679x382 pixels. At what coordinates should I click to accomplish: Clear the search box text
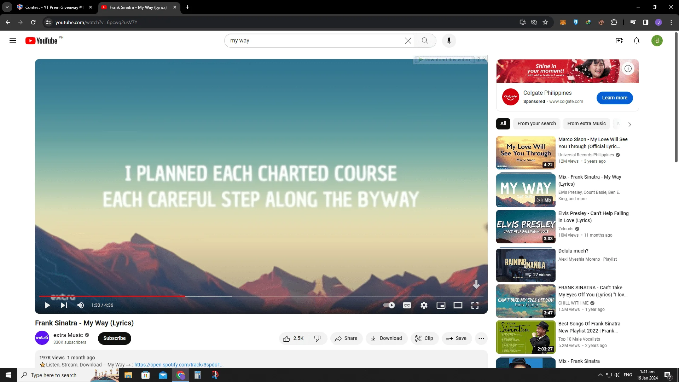[408, 41]
